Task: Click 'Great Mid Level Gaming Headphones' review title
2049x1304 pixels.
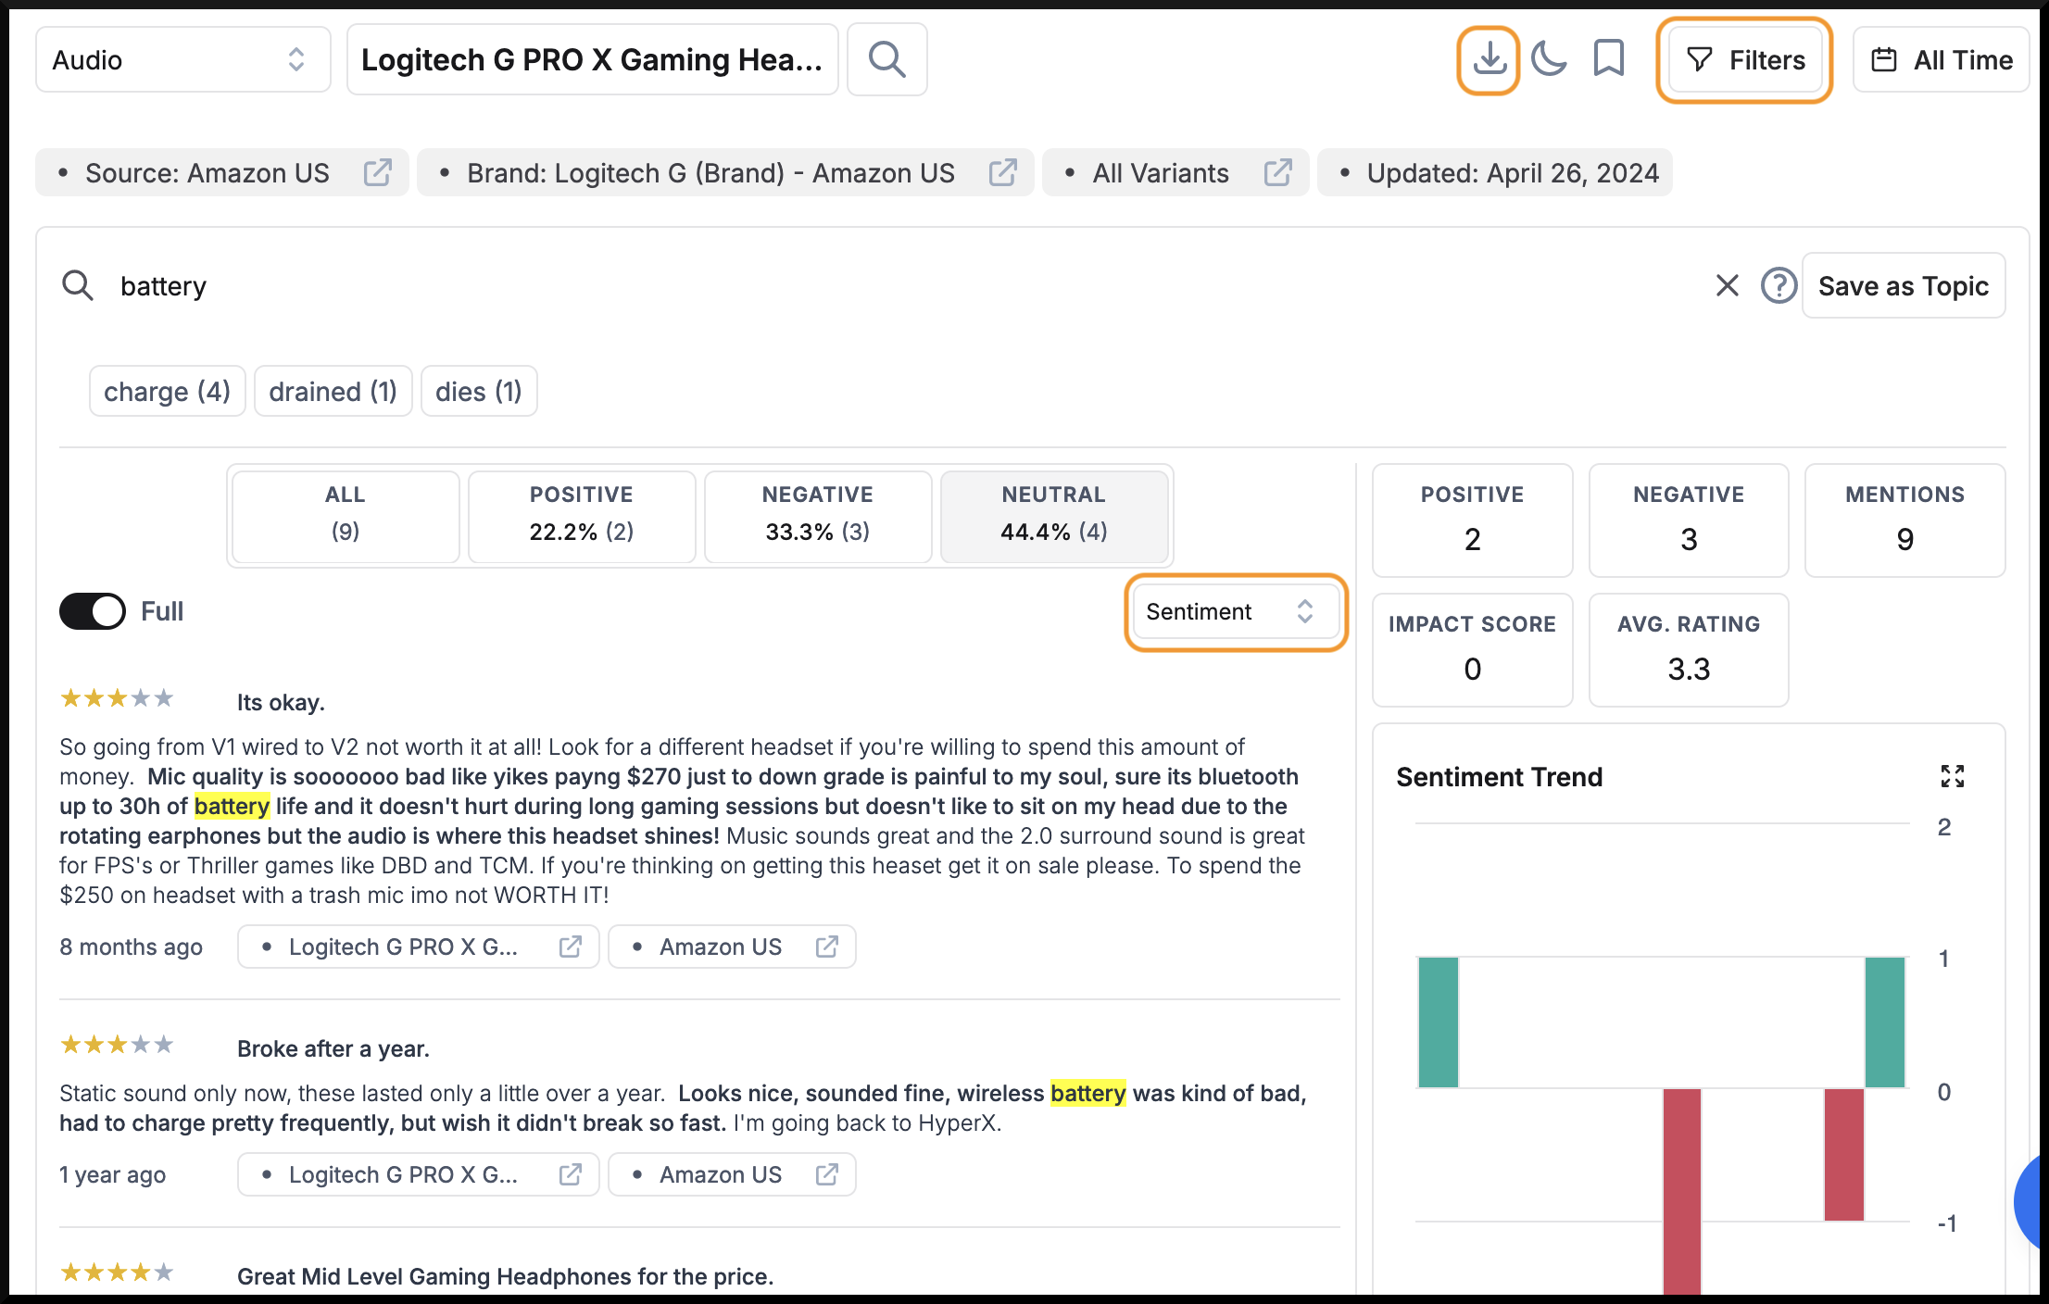Action: 505,1276
